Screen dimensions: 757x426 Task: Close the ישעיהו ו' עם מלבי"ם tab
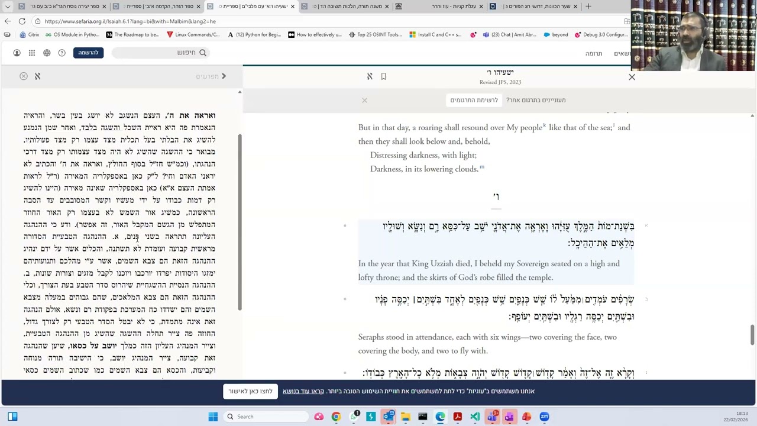click(292, 7)
